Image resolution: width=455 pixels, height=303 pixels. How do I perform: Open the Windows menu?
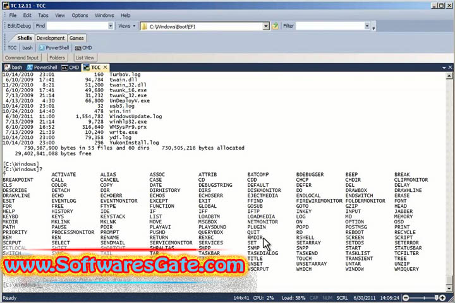click(x=104, y=15)
